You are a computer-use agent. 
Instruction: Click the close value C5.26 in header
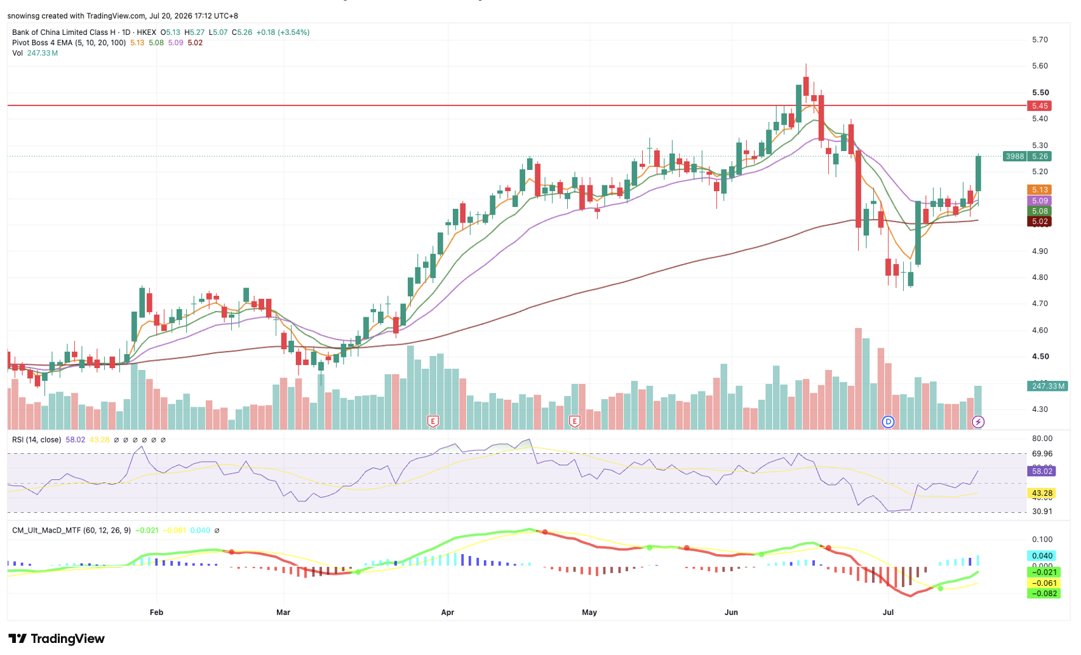pos(242,32)
